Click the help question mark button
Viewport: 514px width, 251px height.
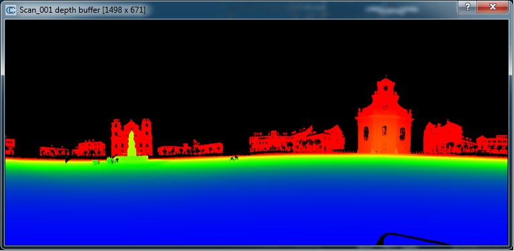tap(468, 7)
